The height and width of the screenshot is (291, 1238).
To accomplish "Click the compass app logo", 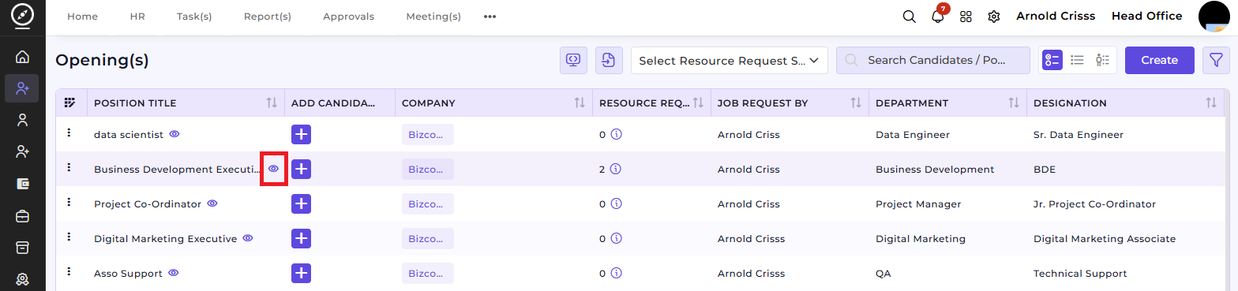I will click(22, 16).
